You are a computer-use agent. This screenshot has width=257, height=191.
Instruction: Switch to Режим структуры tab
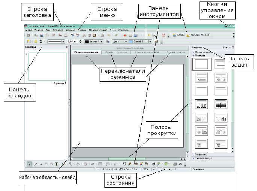116,52
